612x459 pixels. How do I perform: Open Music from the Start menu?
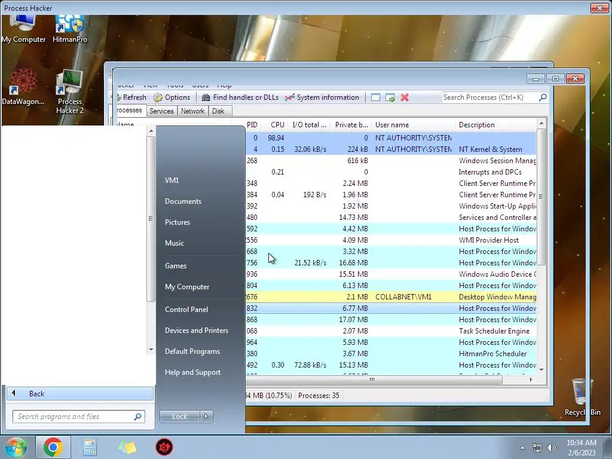pyautogui.click(x=174, y=243)
